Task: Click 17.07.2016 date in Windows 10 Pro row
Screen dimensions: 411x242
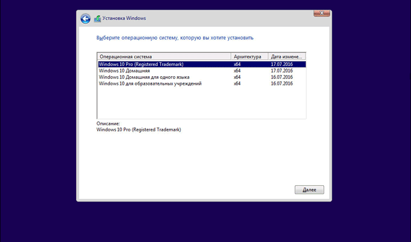Action: point(282,64)
